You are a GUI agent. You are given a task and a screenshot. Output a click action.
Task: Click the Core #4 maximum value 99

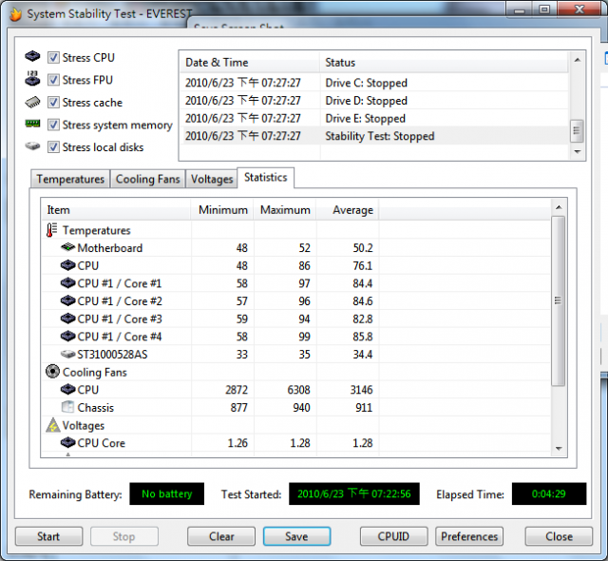pyautogui.click(x=304, y=337)
